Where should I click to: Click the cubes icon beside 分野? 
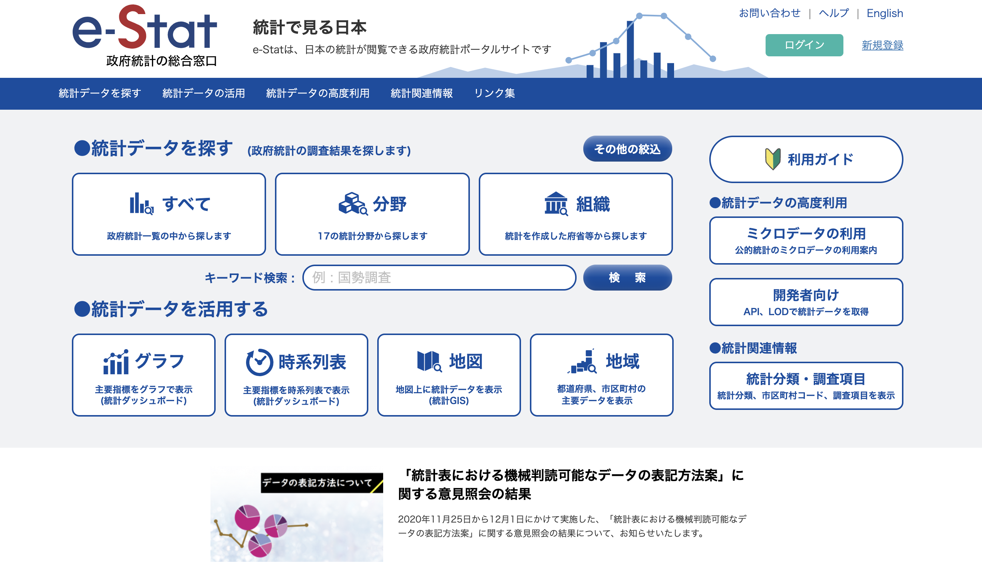coord(353,203)
